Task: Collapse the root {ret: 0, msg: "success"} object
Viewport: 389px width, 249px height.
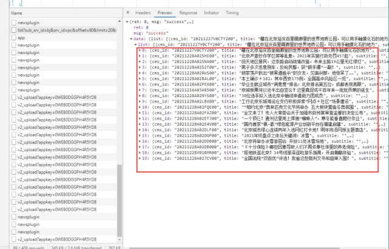Action: click(x=127, y=22)
